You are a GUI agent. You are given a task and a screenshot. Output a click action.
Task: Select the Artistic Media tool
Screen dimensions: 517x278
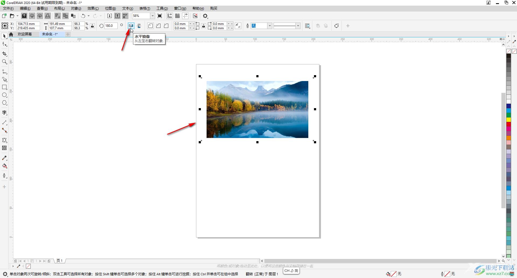click(x=4, y=79)
